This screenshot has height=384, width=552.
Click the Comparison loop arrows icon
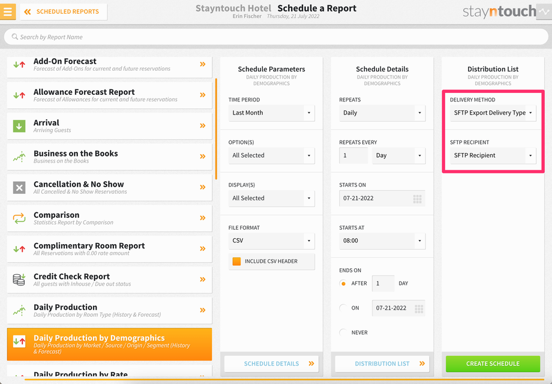(19, 218)
